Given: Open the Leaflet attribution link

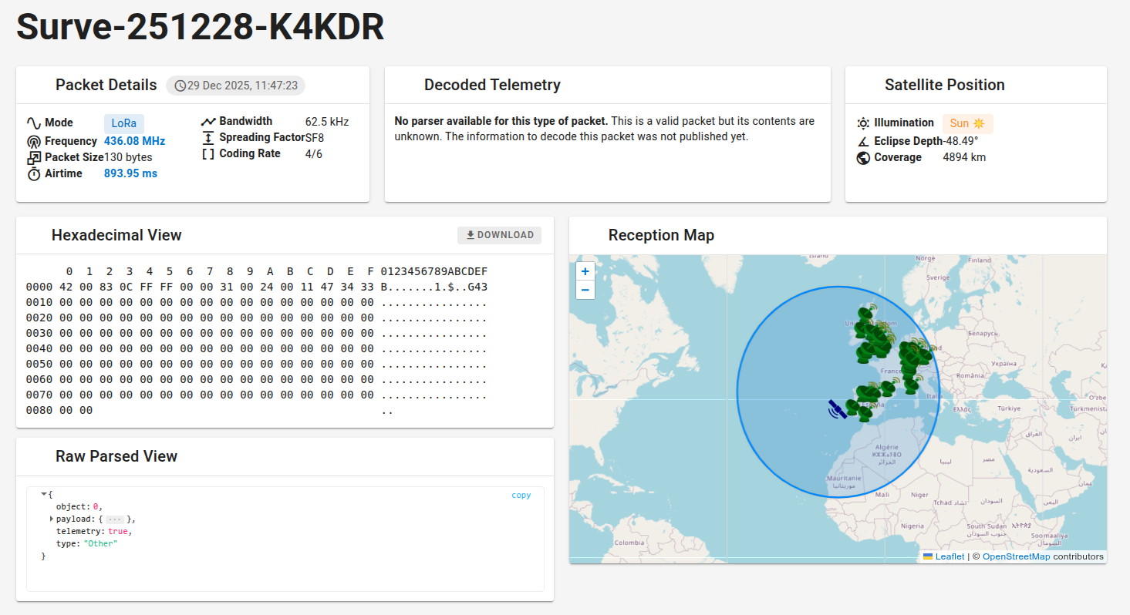Looking at the screenshot, I should pos(950,556).
